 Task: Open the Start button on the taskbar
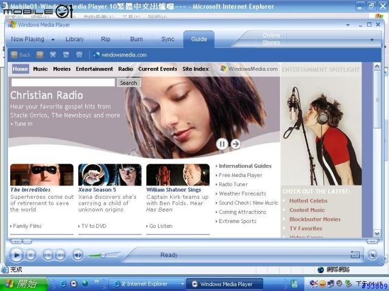24,284
